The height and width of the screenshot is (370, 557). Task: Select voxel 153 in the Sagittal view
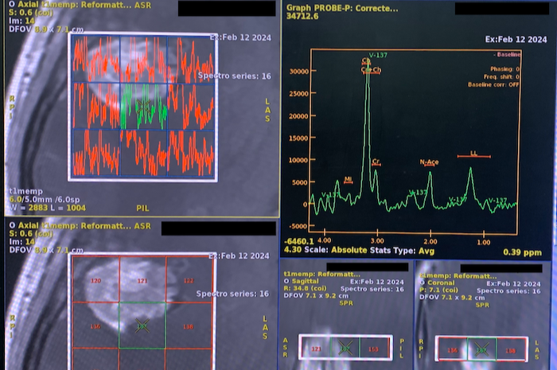tap(374, 349)
